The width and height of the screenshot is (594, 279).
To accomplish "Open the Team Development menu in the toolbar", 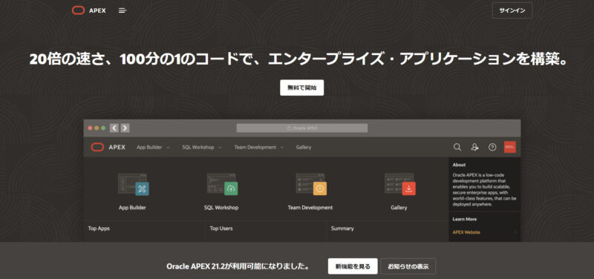I will click(x=255, y=147).
